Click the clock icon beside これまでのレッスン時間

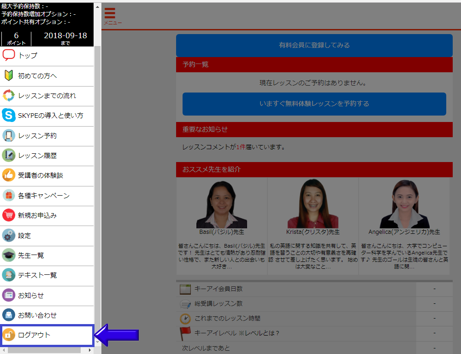click(185, 319)
